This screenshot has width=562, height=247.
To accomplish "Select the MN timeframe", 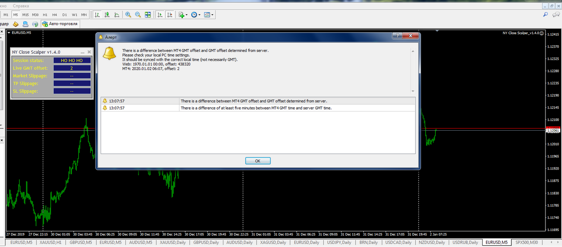I will [x=84, y=15].
